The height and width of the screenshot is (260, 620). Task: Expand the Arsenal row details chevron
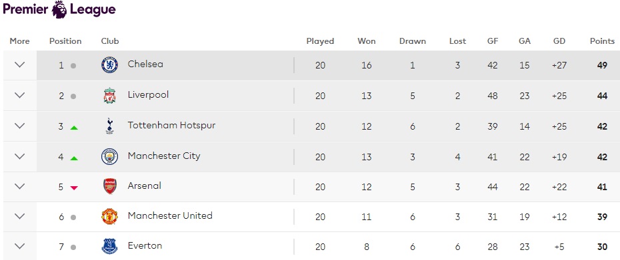click(20, 186)
